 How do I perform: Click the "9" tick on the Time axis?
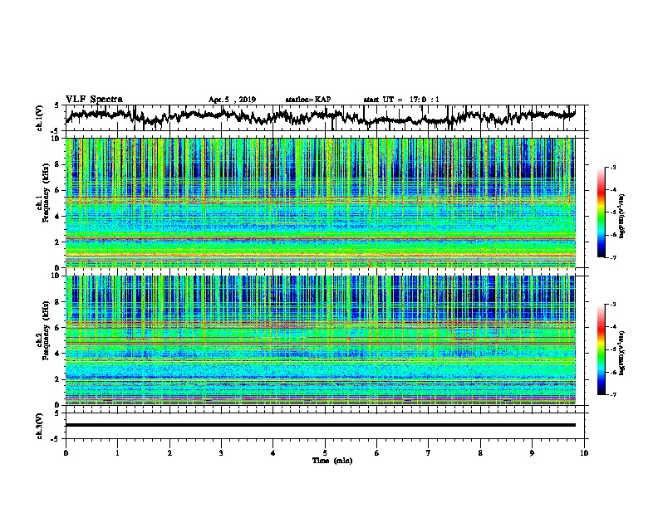532,453
